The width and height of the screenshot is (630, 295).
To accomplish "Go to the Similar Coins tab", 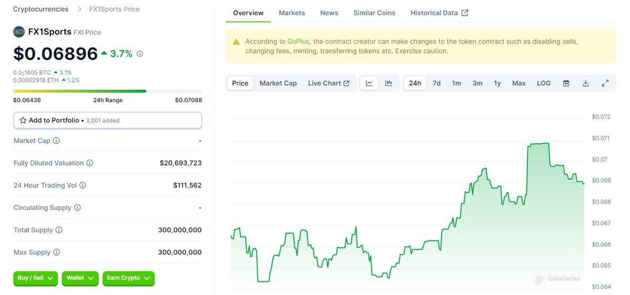I will click(x=374, y=13).
